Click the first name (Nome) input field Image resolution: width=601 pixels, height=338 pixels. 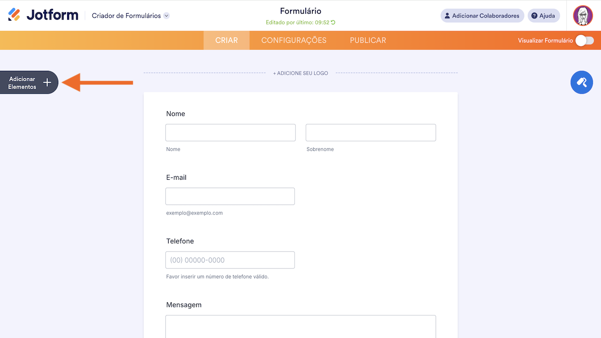tap(230, 132)
